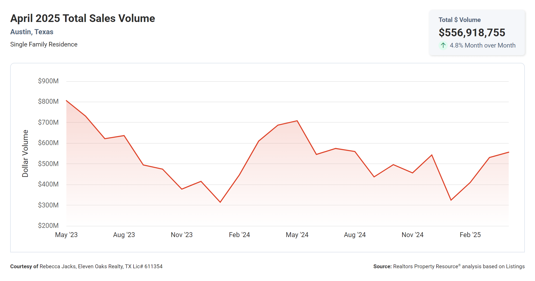Screen dimensions: 535x281
Task: Click the Austin, Texas subtitle
Action: (32, 32)
